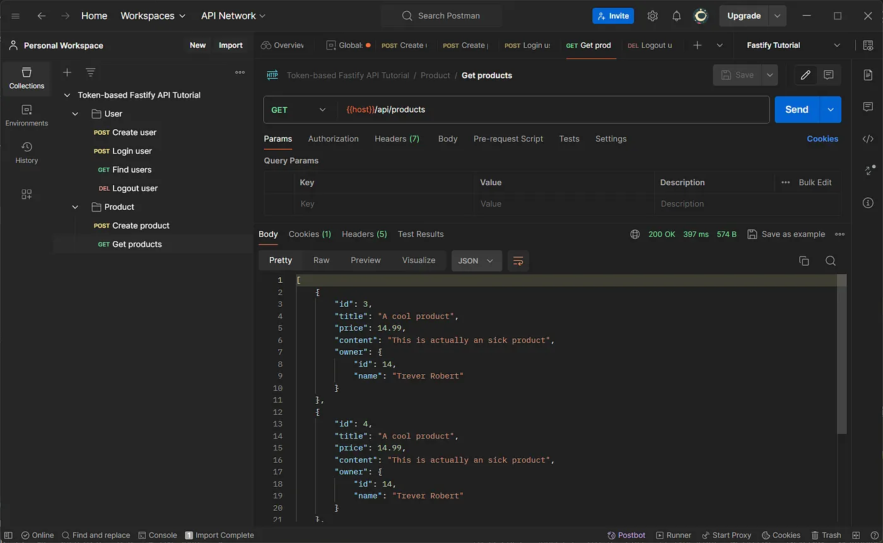Viewport: 883px width, 543px height.
Task: Collapse the Token-based Fastify API Tutorial collection
Action: [x=67, y=95]
